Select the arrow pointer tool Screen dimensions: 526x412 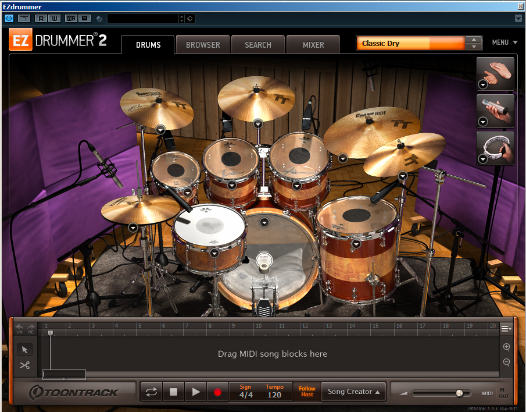(24, 350)
